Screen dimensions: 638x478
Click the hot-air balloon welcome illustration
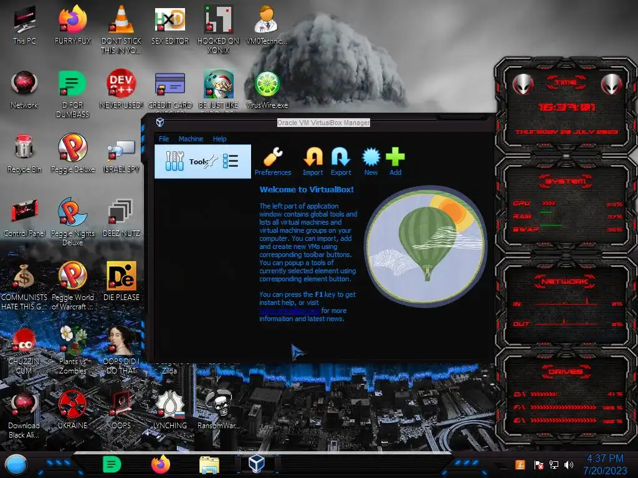point(425,246)
